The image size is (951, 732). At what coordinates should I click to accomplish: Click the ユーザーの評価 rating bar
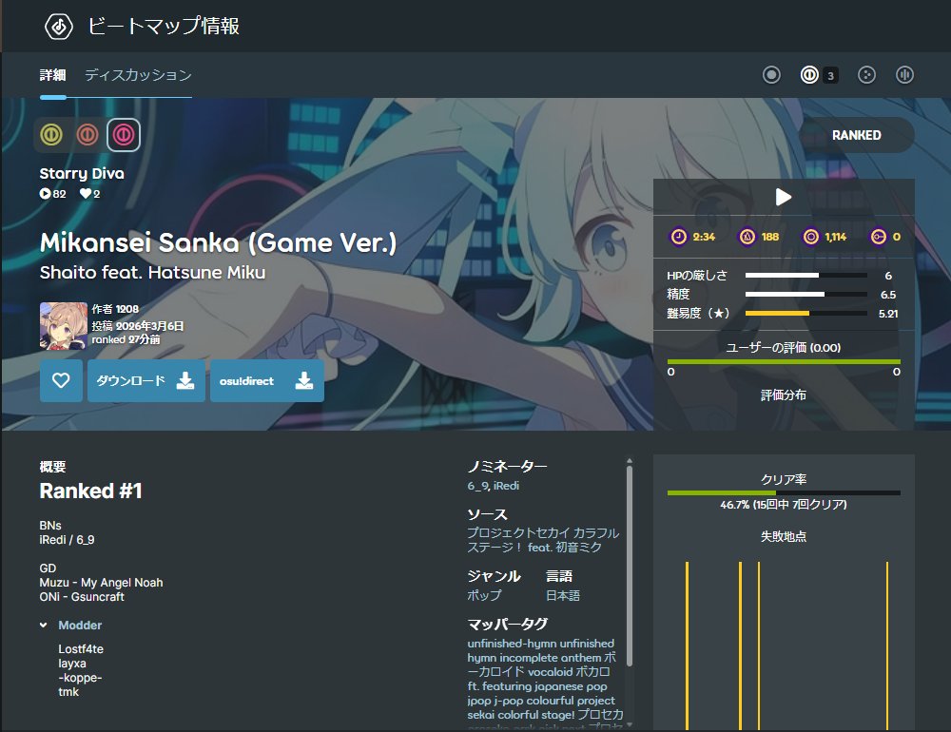pos(784,362)
